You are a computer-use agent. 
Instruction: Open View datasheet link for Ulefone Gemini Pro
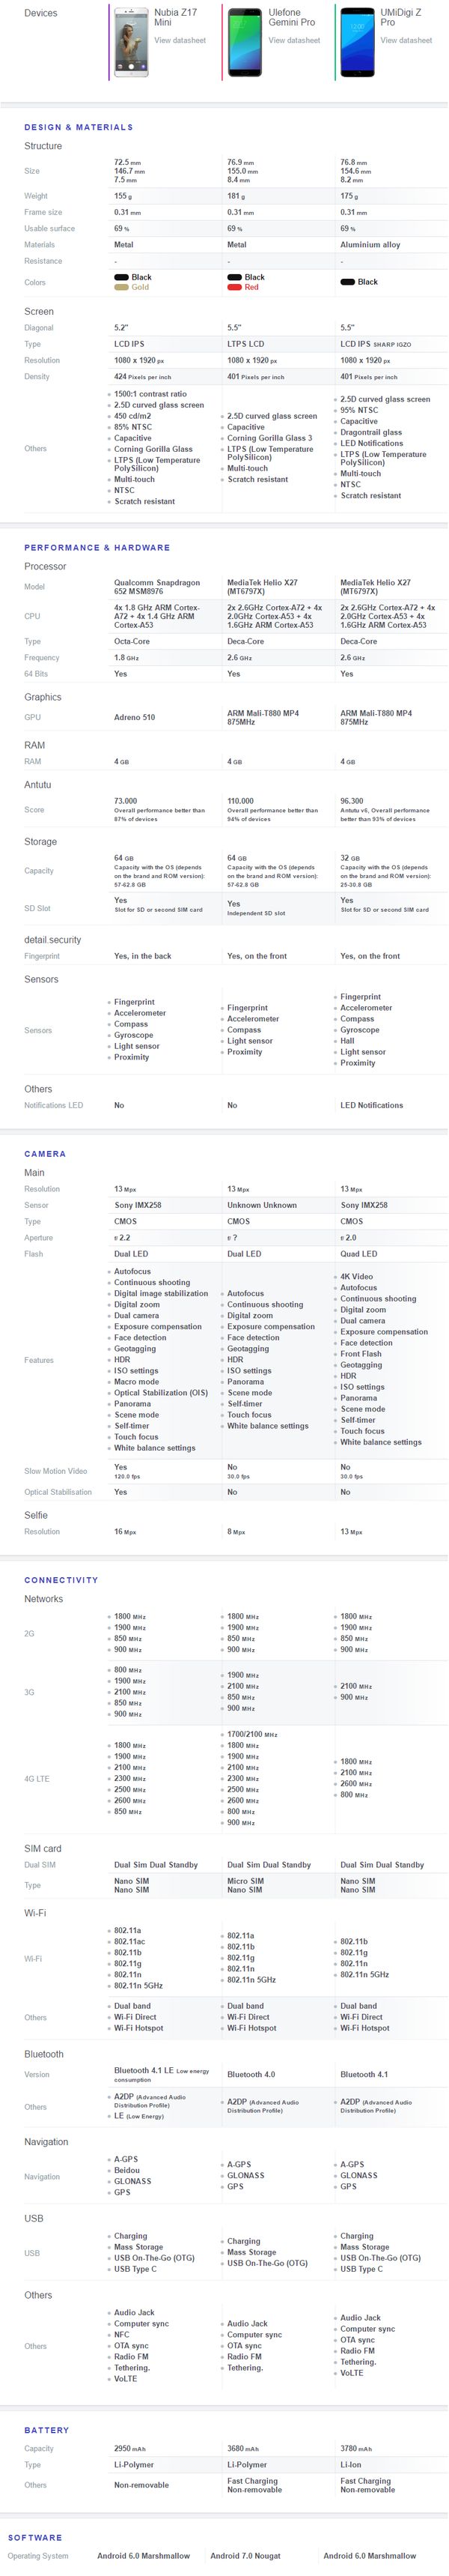(x=294, y=41)
